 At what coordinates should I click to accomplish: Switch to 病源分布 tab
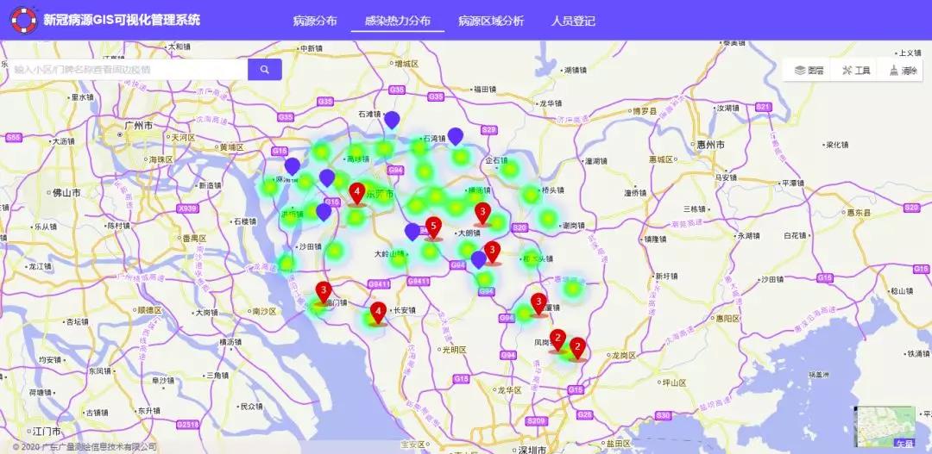pos(315,21)
